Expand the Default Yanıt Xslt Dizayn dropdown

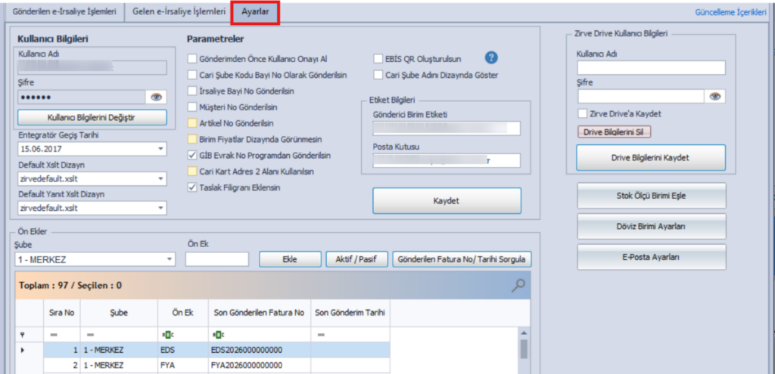coord(160,208)
